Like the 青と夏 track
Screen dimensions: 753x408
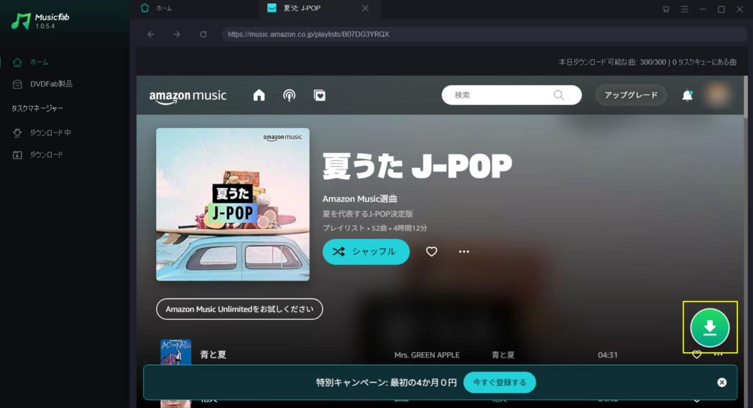pyautogui.click(x=697, y=355)
